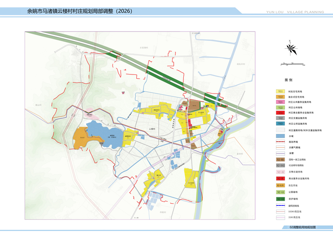
Task: Select the light green V22 legend swatch
Action: pos(280,107)
